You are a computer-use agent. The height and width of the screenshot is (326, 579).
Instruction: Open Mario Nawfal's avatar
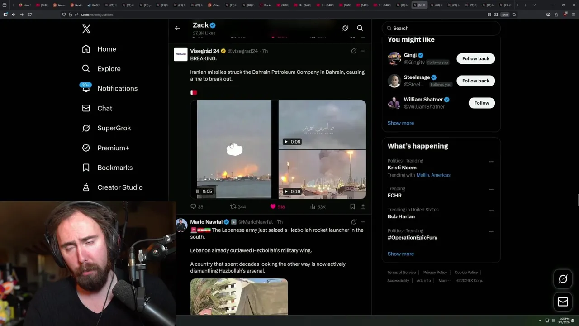tap(181, 225)
